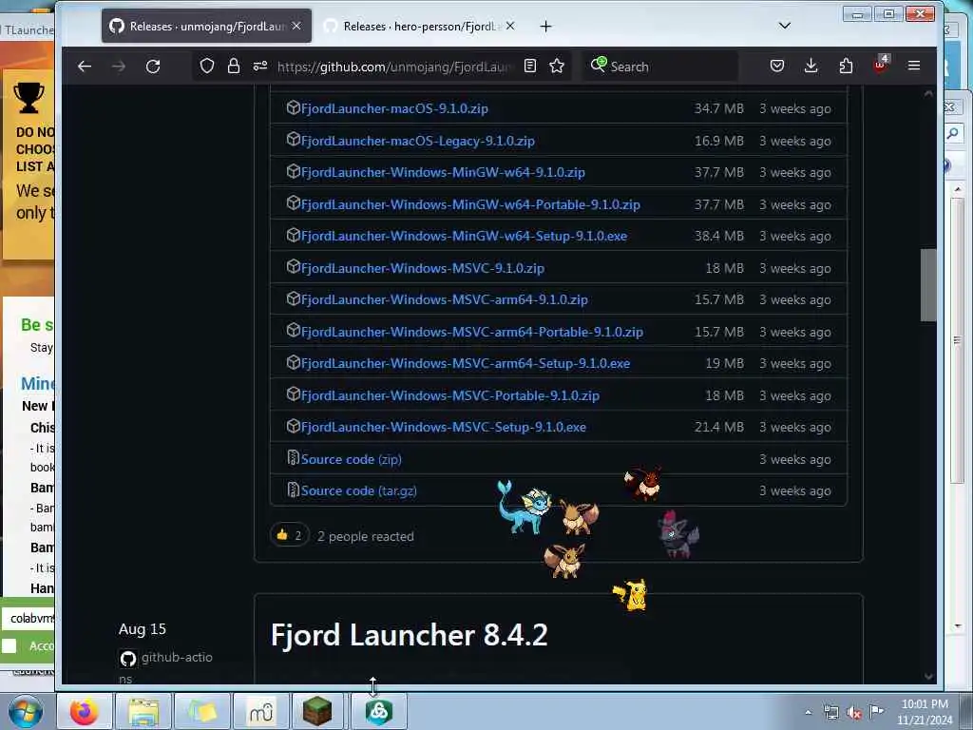
Task: Download FjordLauncher-macOS-Legacy-9.1.0.zip
Action: pyautogui.click(x=418, y=141)
